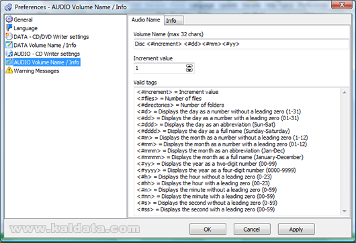Click the '<#files> = Number of files' line
Viewport: 356px width, 243px height.
click(x=169, y=99)
